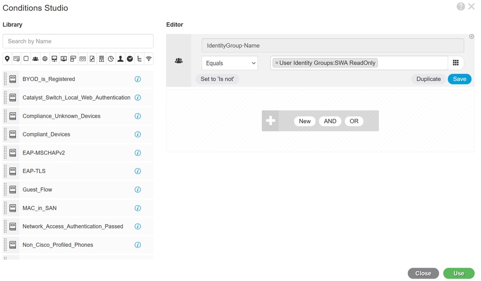
Task: Remove SWA ReadOnly tag from value field
Action: 276,63
